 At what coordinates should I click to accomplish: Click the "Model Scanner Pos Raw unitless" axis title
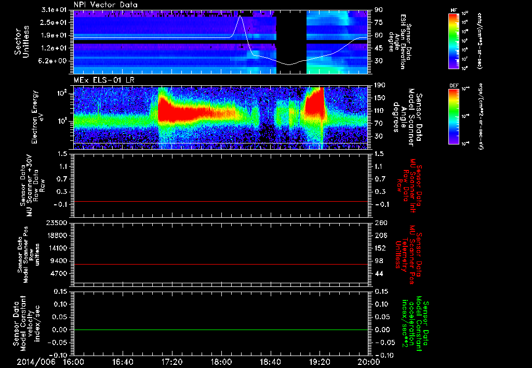click(x=29, y=255)
